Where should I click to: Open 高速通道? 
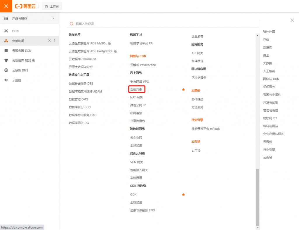[136, 178]
